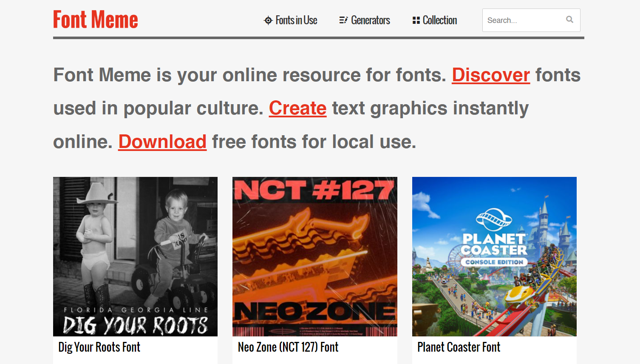Open the Collection menu item
This screenshot has width=640, height=364.
pos(439,20)
